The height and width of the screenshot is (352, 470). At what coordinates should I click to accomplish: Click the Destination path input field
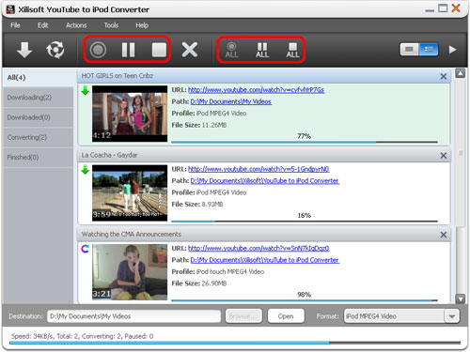coord(133,316)
